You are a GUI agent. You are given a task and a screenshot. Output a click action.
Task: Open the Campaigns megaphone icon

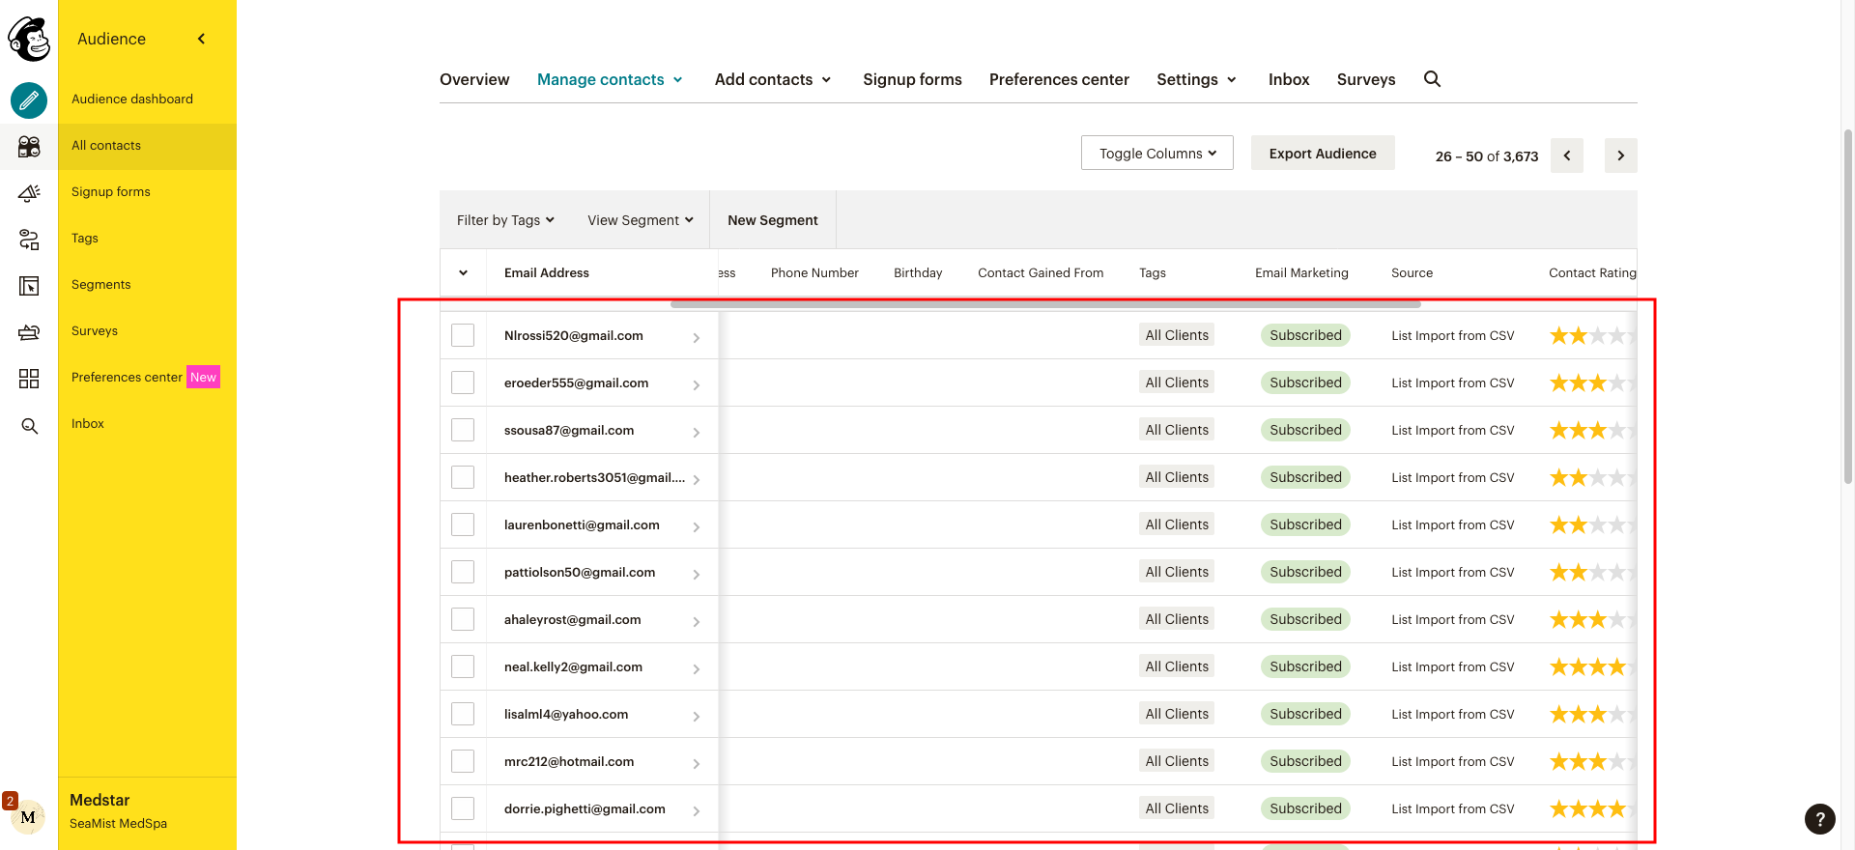[29, 193]
